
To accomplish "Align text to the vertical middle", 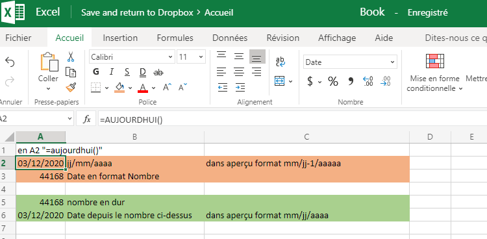I will 239,57.
